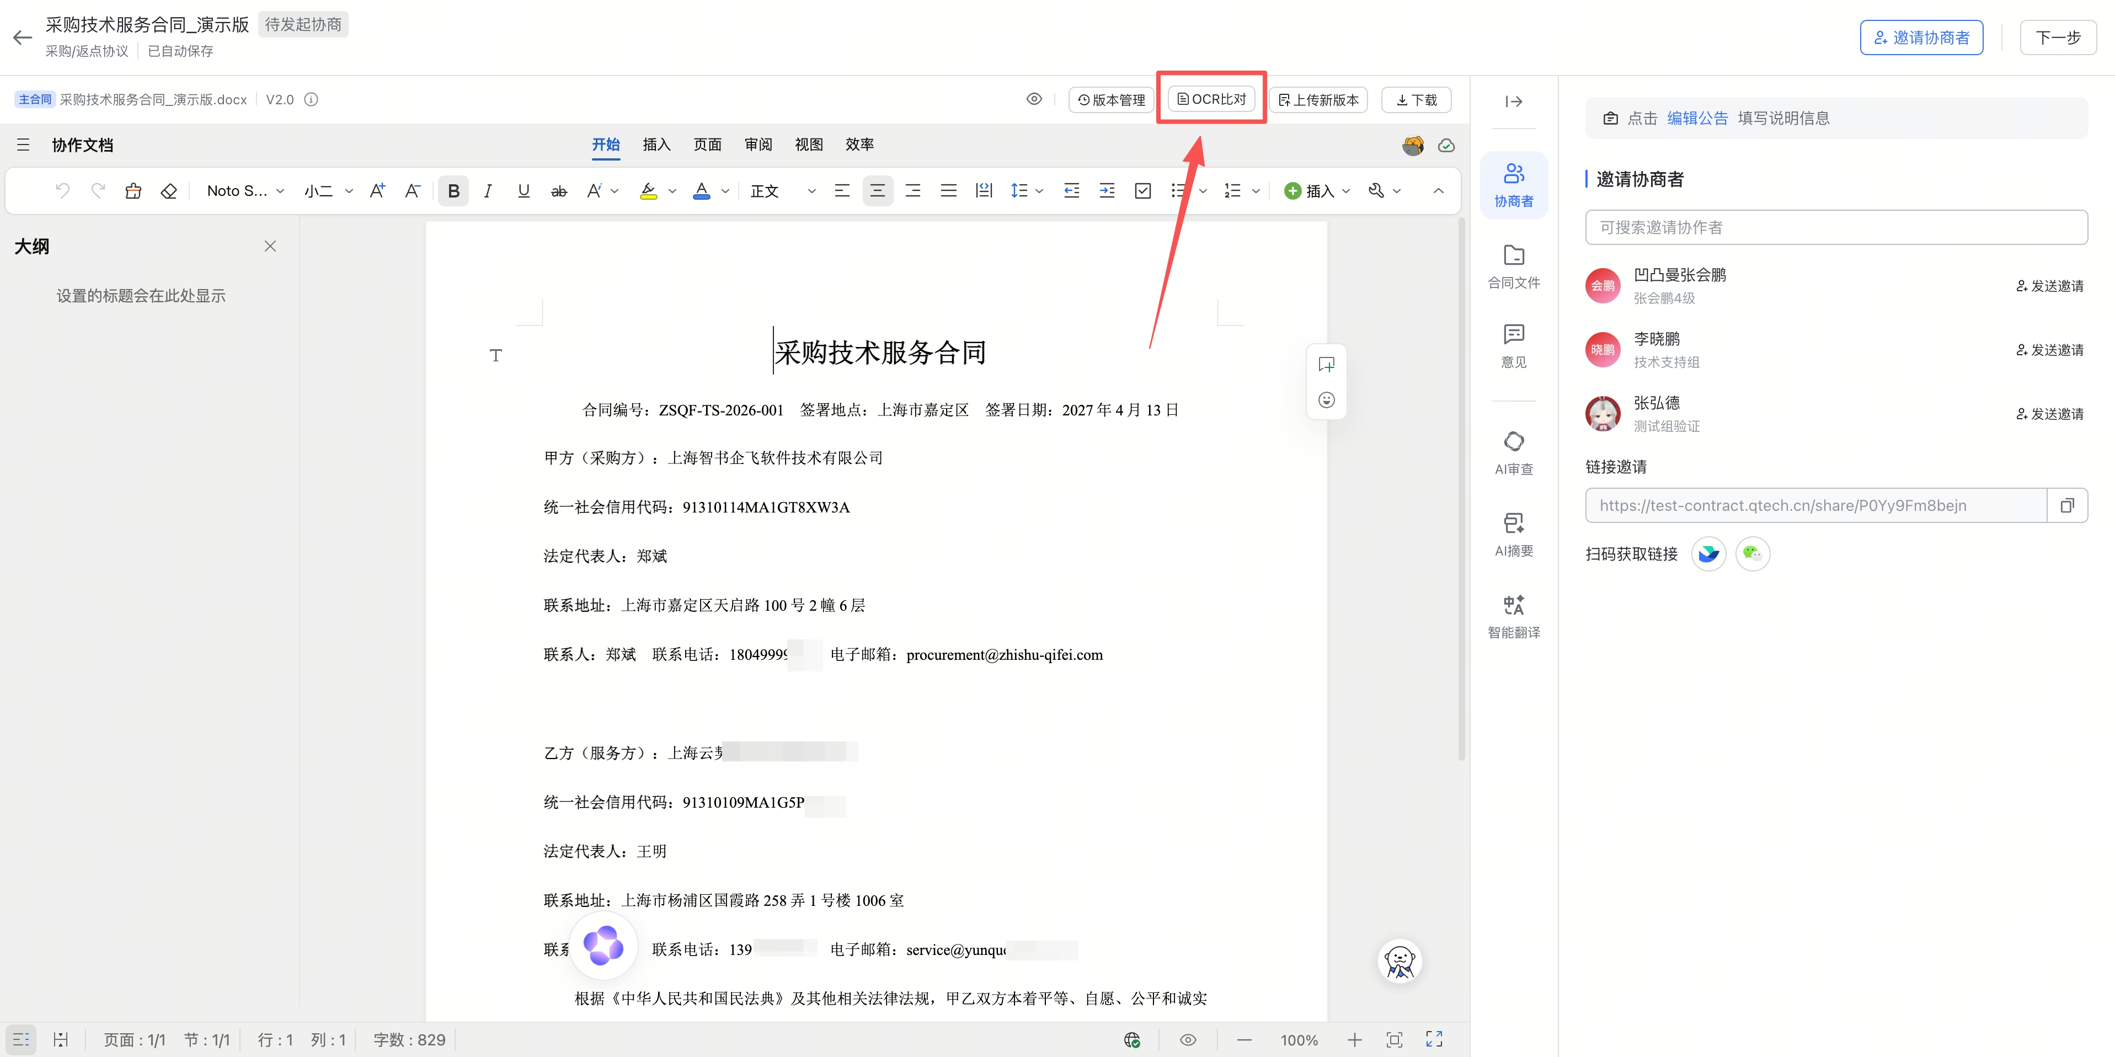2115x1057 pixels.
Task: Insert a checkbox task list
Action: click(x=1143, y=191)
